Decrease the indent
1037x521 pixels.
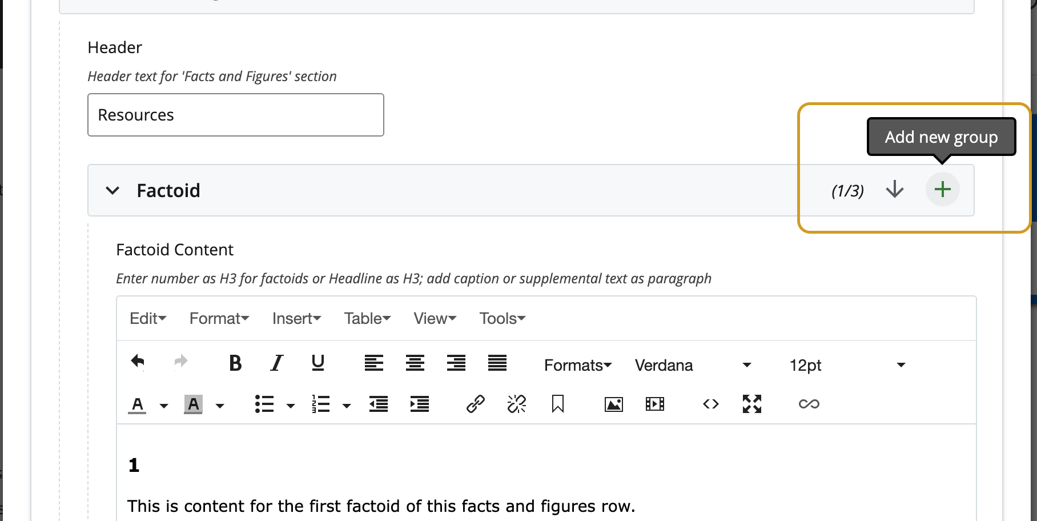tap(379, 404)
